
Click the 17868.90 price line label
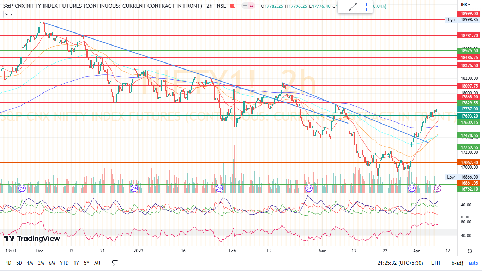(x=469, y=97)
